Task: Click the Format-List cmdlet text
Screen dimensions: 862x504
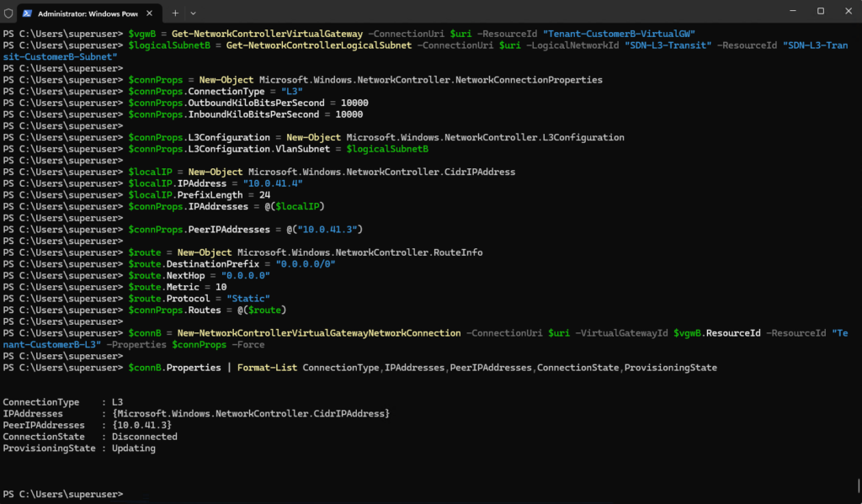Action: point(267,368)
